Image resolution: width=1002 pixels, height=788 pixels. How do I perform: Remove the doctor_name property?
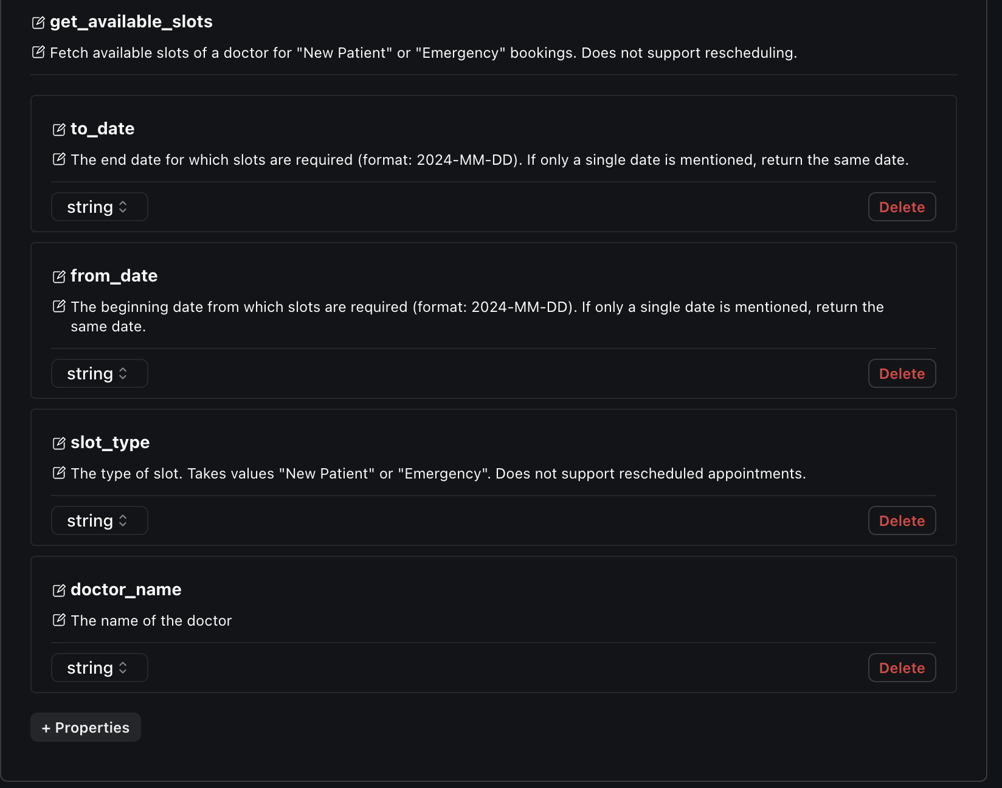coord(902,668)
